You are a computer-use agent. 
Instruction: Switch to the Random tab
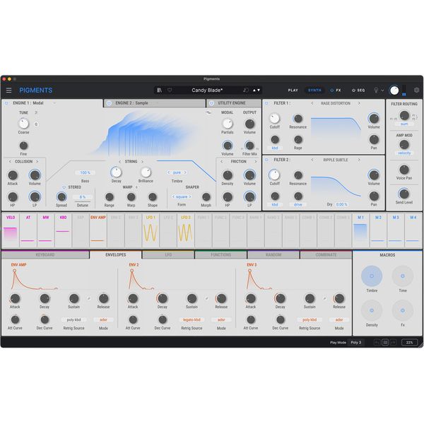(x=273, y=254)
